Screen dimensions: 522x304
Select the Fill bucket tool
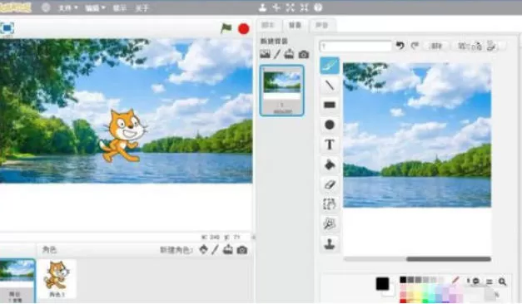[x=330, y=164]
